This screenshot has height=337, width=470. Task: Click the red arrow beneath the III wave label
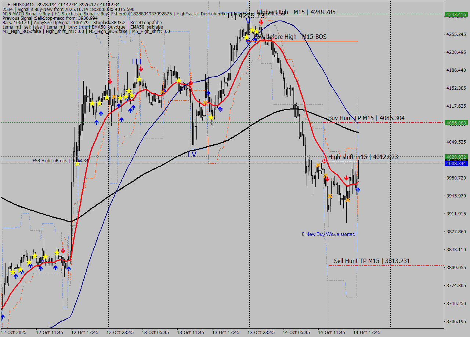coord(141,69)
